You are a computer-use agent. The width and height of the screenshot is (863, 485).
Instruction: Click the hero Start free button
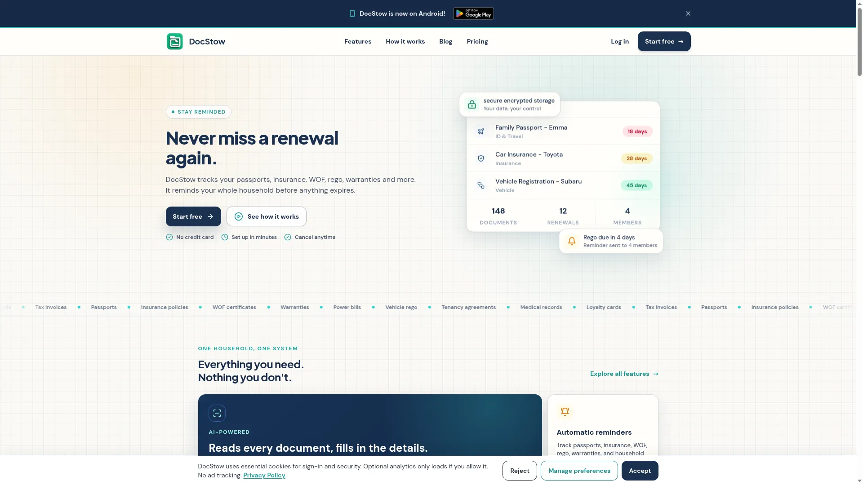click(x=193, y=216)
